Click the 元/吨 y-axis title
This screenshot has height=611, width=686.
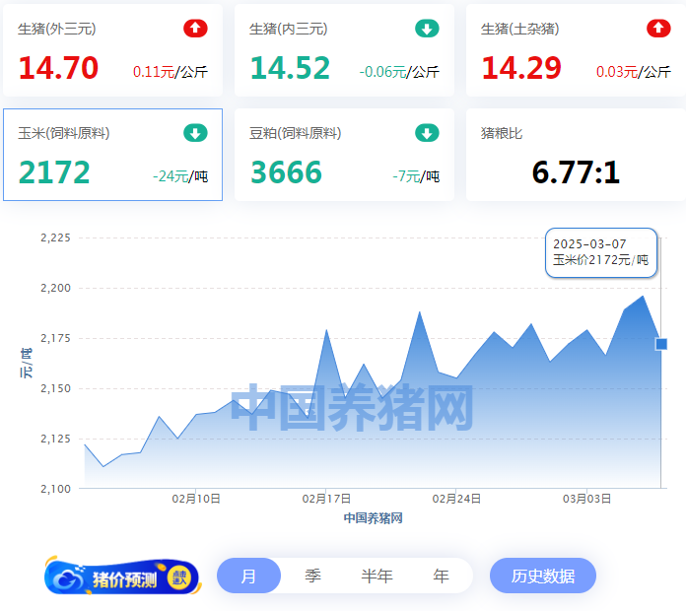[x=26, y=363]
